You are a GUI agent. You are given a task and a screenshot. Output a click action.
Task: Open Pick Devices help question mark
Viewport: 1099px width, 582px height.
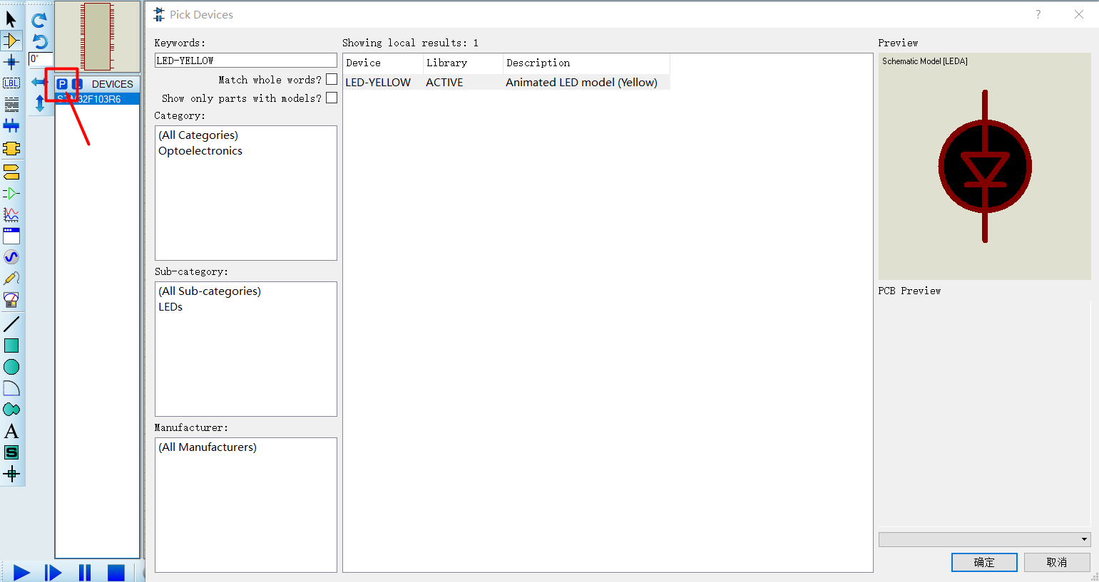click(x=1038, y=14)
